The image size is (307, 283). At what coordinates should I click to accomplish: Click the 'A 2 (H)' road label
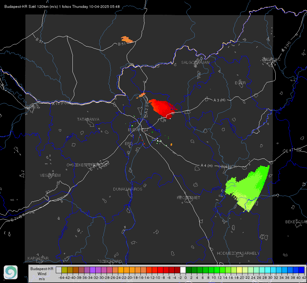[x=146, y=108]
